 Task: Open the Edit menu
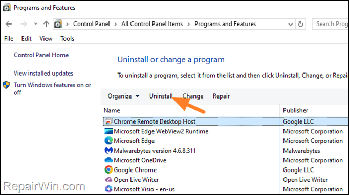click(26, 39)
